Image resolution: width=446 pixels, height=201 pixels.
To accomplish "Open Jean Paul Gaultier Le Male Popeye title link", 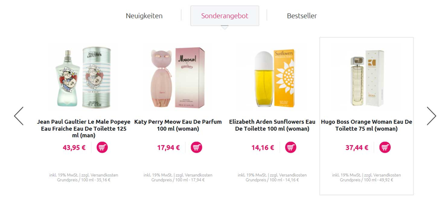I will tap(84, 128).
